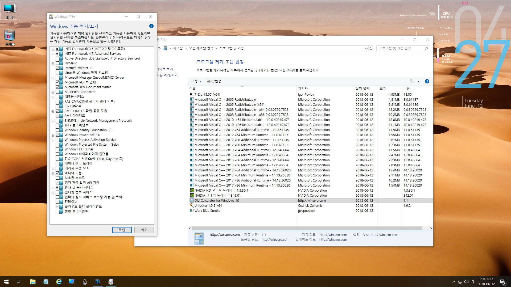Screen dimensions: 511x287
Task: Check Active Directory LDS feature
Action: tap(57, 58)
